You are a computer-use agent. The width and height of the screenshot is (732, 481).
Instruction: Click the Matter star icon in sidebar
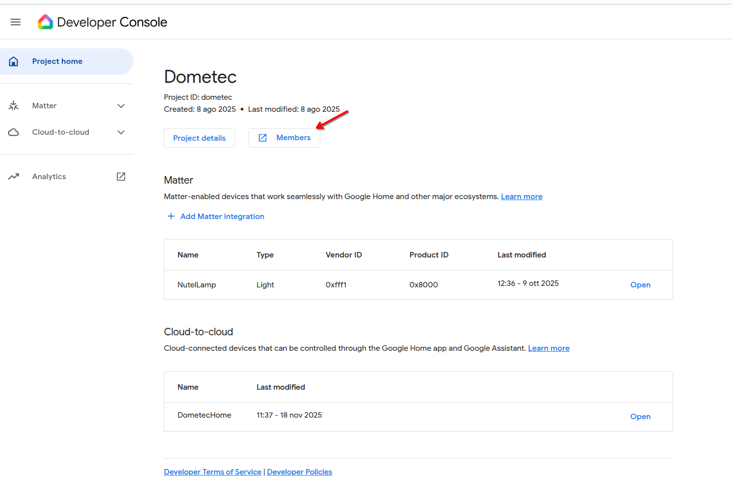14,106
